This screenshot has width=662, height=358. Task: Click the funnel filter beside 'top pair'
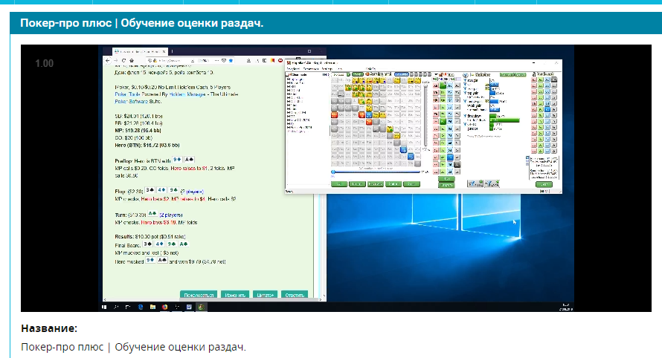[465, 93]
